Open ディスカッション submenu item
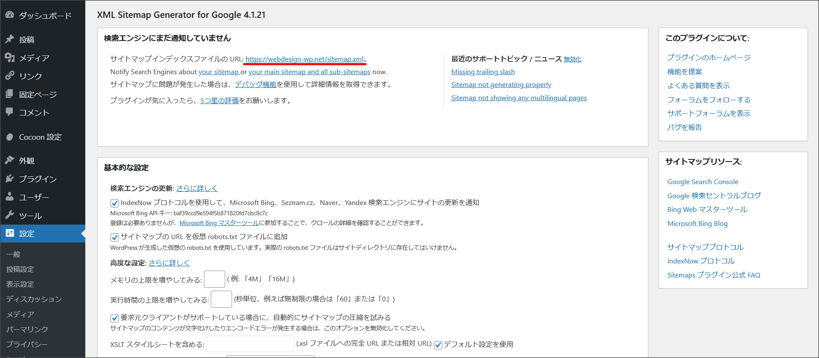 34,299
